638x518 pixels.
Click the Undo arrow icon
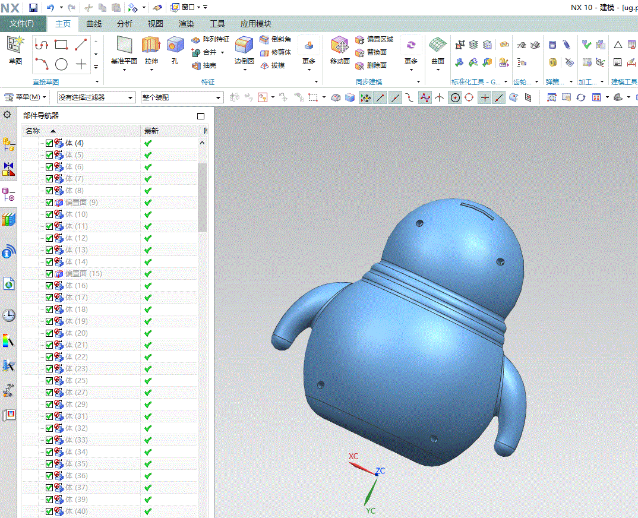(x=50, y=7)
